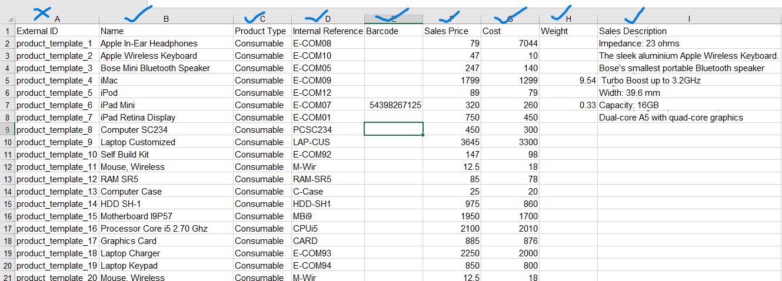Click sales price "2250"
The height and width of the screenshot is (281, 782).
[452, 253]
